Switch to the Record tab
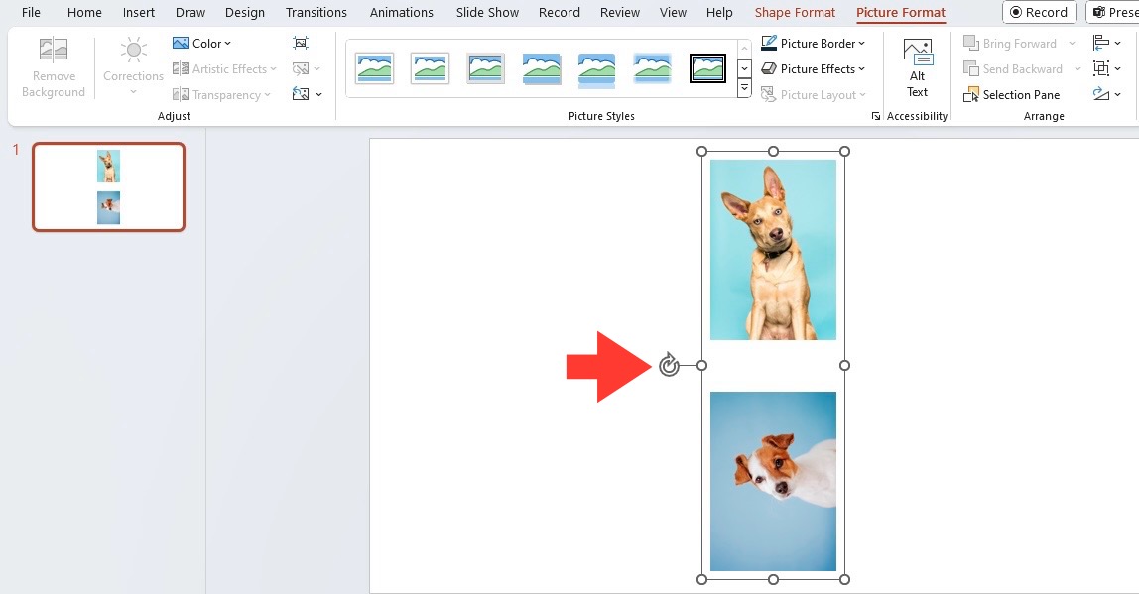Image resolution: width=1139 pixels, height=594 pixels. click(x=560, y=12)
